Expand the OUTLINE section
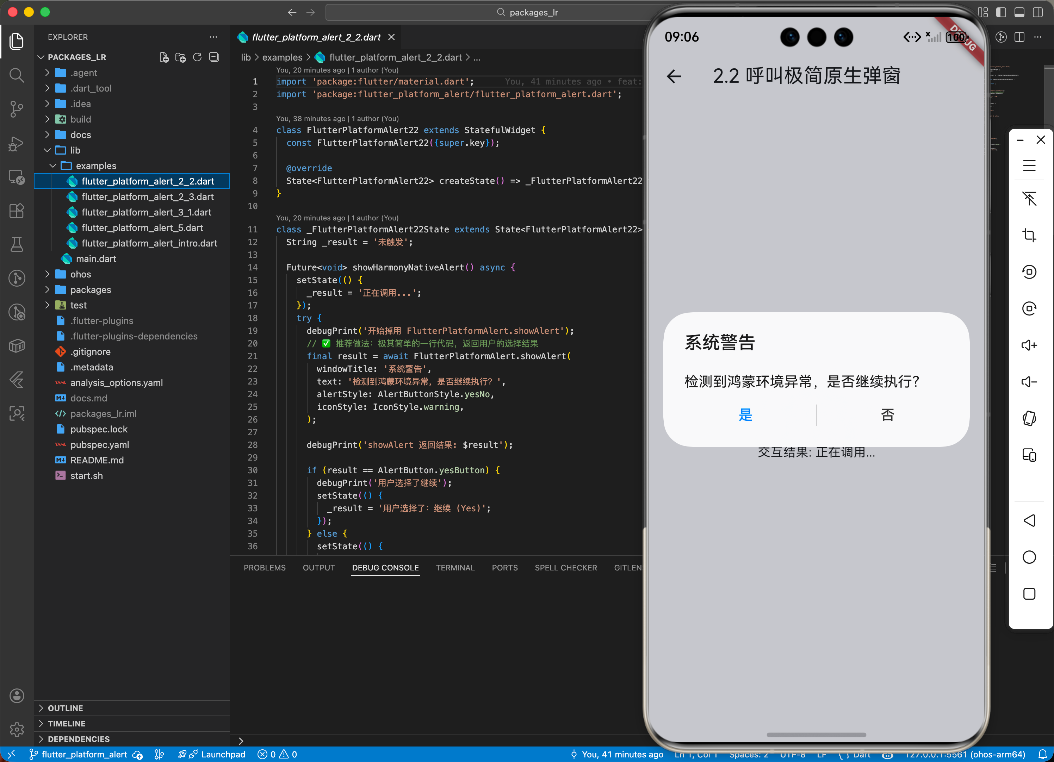Image resolution: width=1054 pixels, height=762 pixels. click(x=65, y=708)
